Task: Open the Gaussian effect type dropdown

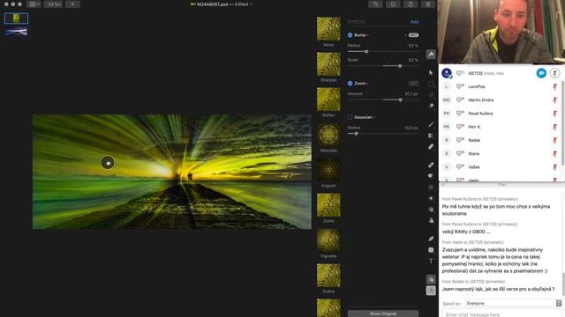Action: click(365, 117)
